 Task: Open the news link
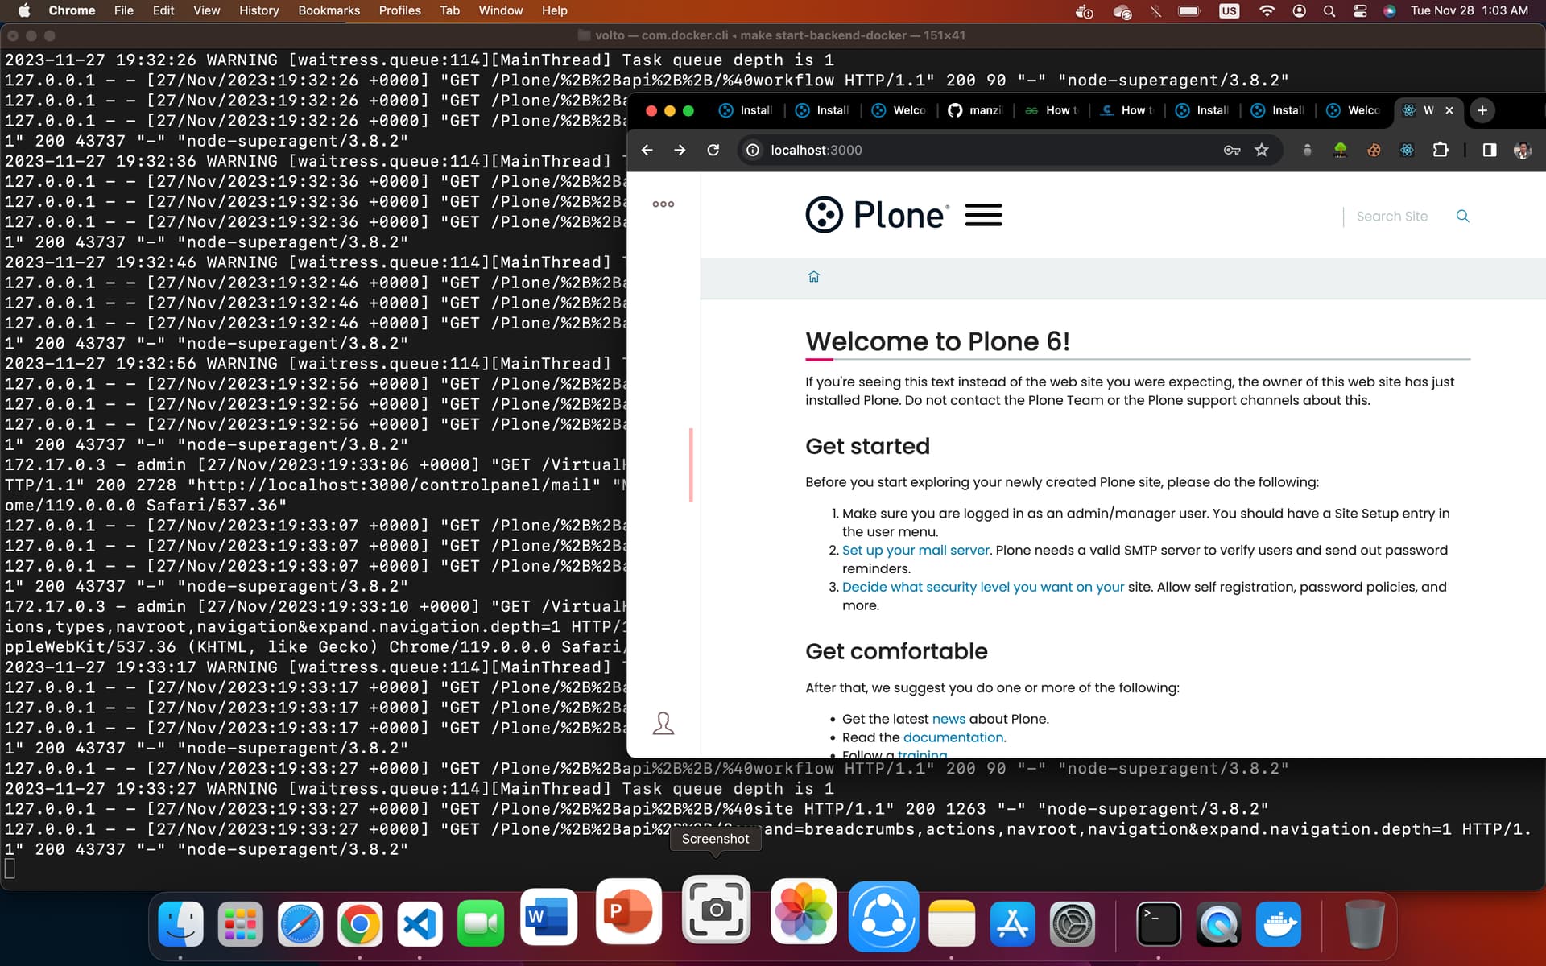tap(949, 719)
